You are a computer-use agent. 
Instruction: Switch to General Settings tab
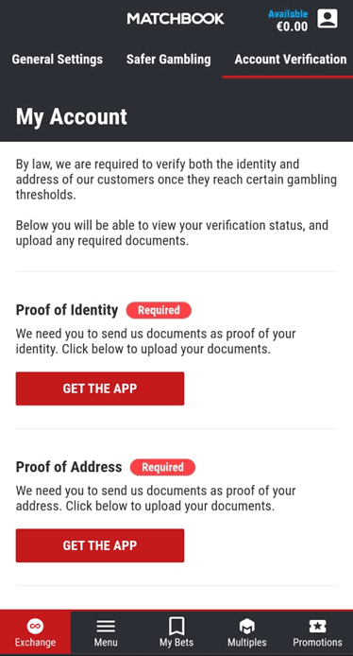coord(58,60)
